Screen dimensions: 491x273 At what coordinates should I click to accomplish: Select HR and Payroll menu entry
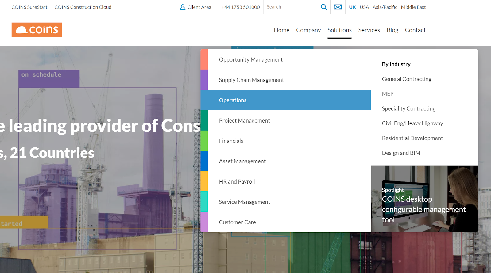(237, 182)
